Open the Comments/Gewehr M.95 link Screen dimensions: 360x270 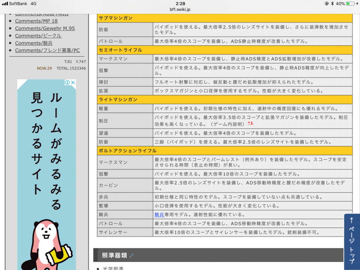coord(45,28)
